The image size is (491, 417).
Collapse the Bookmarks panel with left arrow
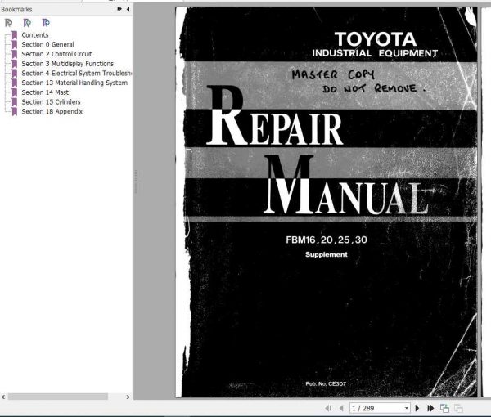coord(128,9)
